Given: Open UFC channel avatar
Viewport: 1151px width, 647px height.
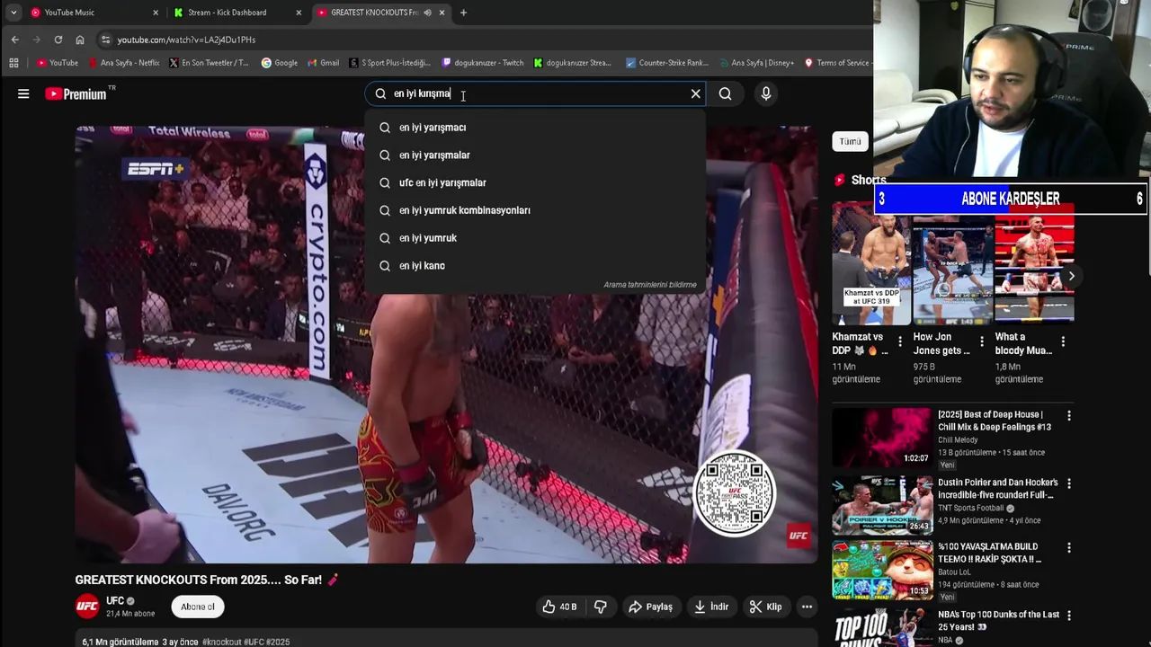Looking at the screenshot, I should pos(87,607).
